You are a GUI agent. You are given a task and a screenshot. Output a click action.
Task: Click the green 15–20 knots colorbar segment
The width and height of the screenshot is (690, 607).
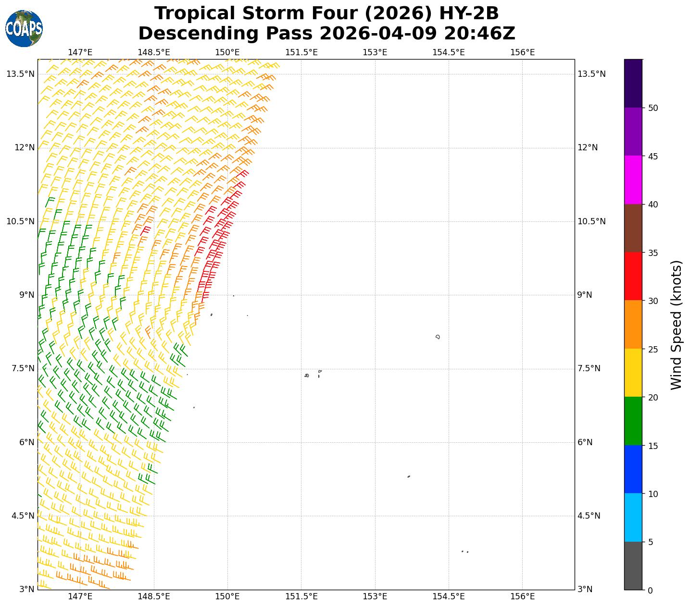(633, 421)
